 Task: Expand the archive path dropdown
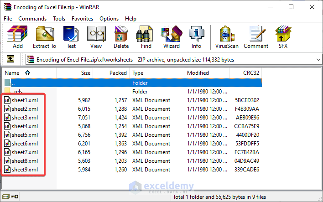tap(318, 60)
